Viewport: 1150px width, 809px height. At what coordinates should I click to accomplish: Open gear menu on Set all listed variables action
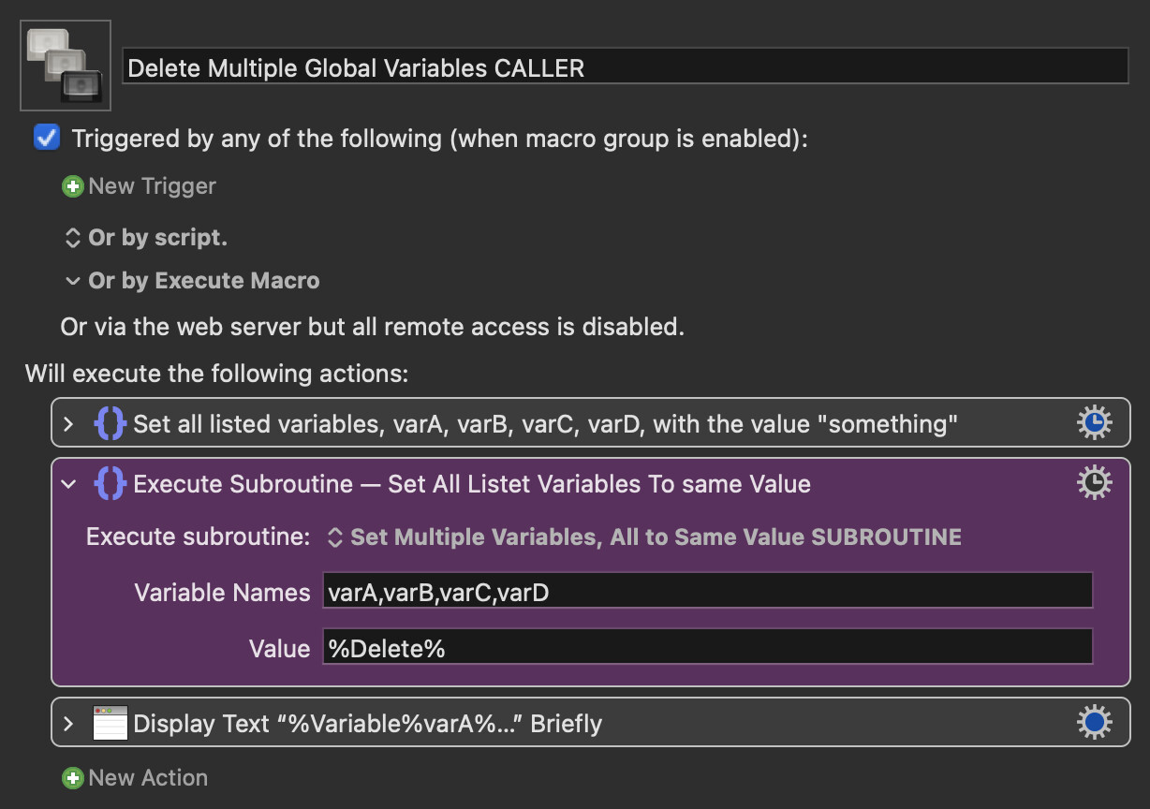(1094, 423)
